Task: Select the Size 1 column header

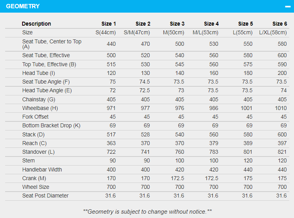Action: pos(109,24)
